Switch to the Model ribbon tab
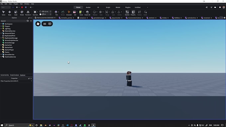 point(118,7)
